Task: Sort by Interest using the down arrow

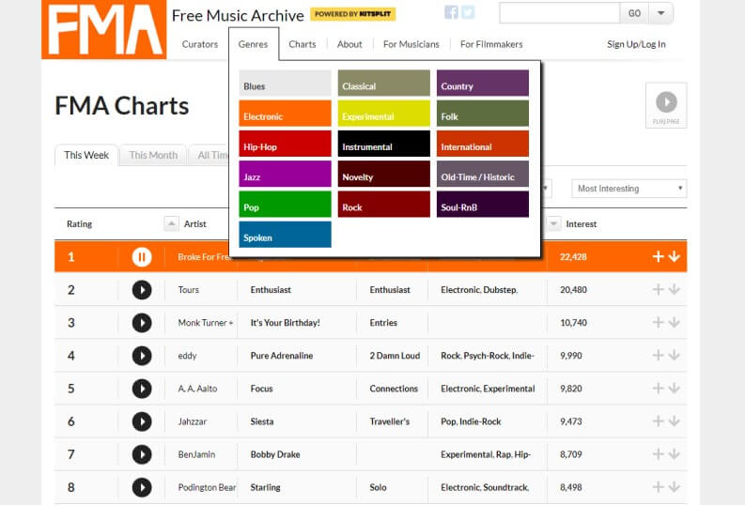Action: pyautogui.click(x=553, y=223)
